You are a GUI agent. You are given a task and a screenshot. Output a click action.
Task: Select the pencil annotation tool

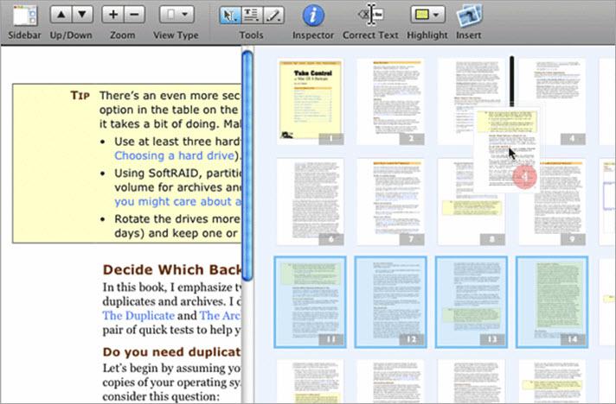pos(273,16)
